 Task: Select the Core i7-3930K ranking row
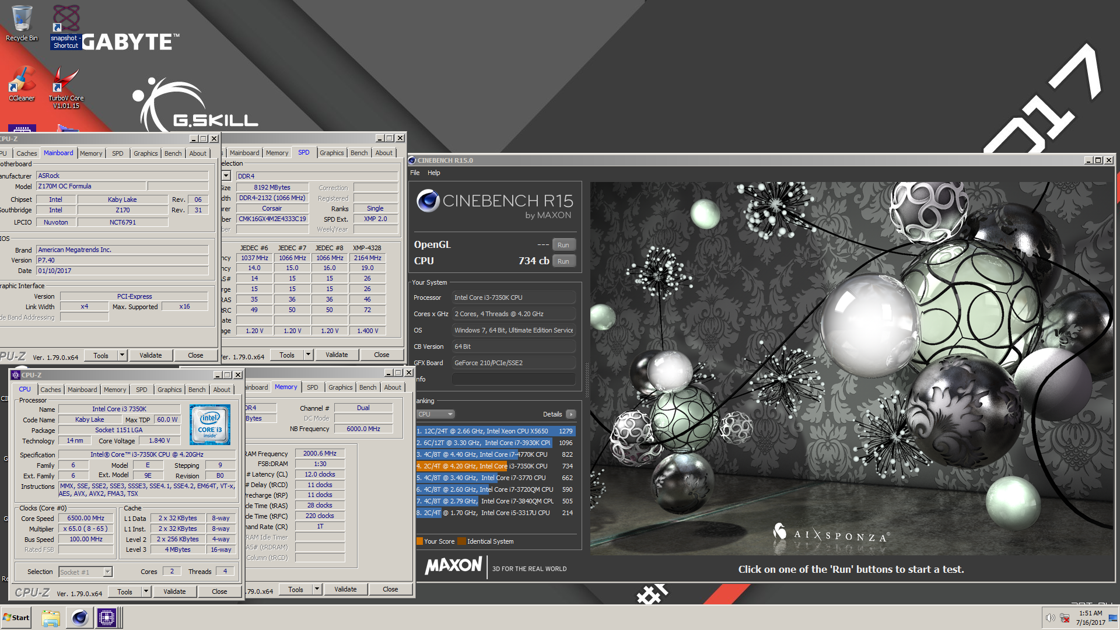495,443
